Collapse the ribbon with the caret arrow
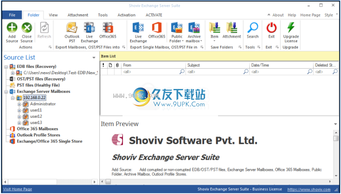The height and width of the screenshot is (194, 341). pos(269,15)
